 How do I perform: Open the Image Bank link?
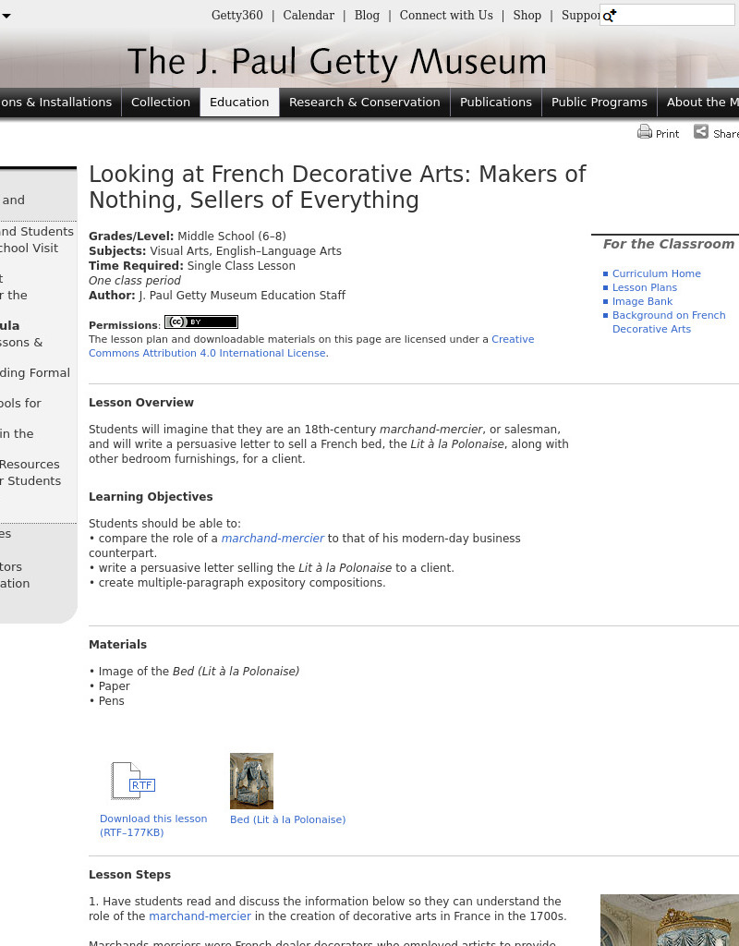click(640, 301)
